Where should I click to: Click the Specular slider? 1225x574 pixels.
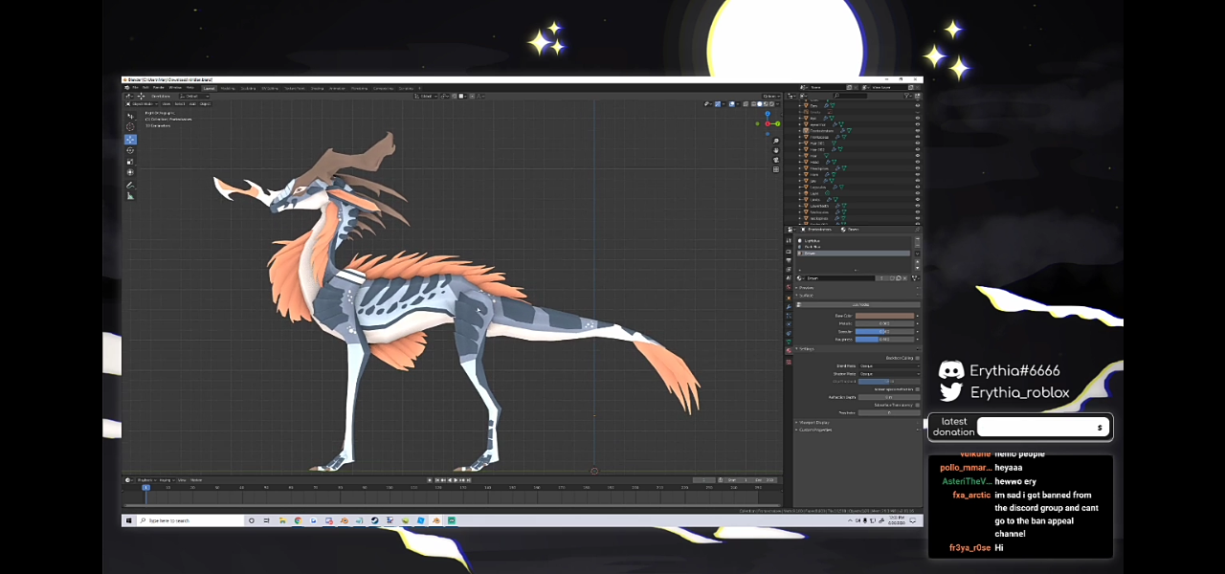click(x=885, y=331)
